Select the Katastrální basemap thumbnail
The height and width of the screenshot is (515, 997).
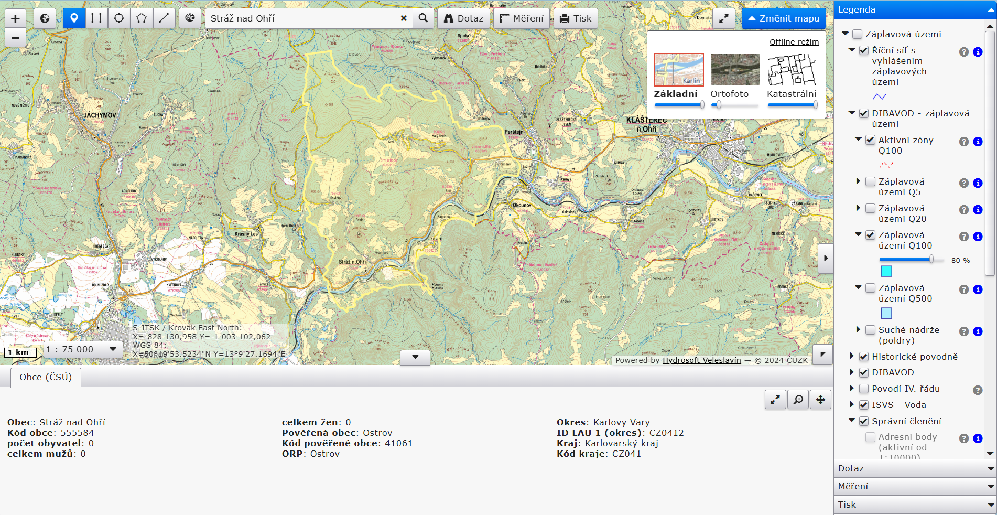pyautogui.click(x=792, y=69)
